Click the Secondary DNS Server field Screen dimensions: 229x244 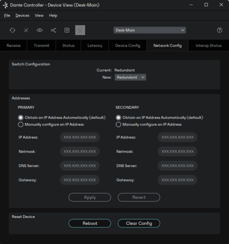coord(178,166)
